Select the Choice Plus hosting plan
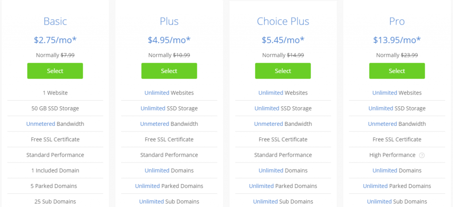The image size is (453, 207). pos(283,71)
